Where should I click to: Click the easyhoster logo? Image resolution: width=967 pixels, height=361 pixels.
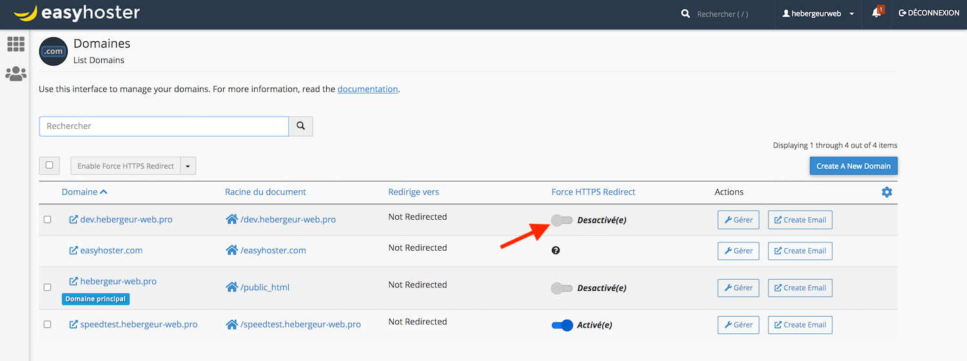(x=77, y=13)
